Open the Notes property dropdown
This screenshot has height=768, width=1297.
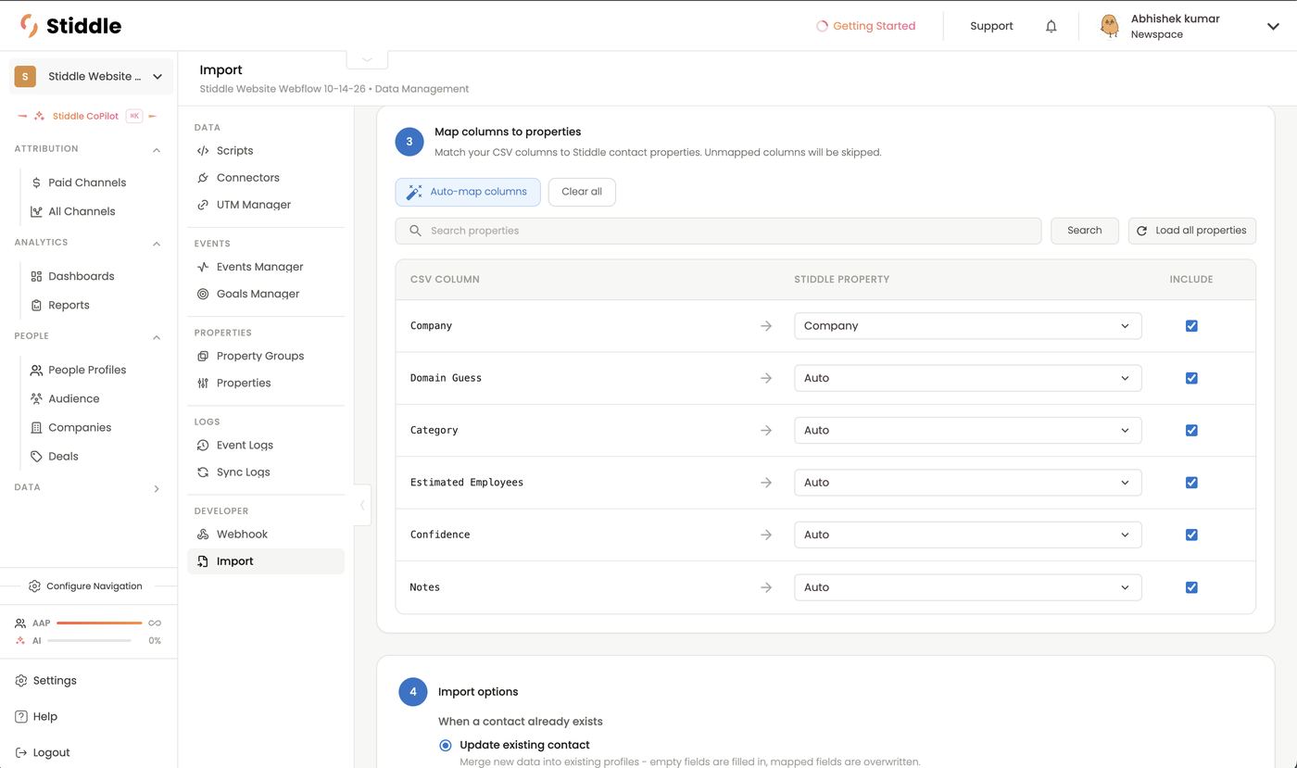[967, 587]
